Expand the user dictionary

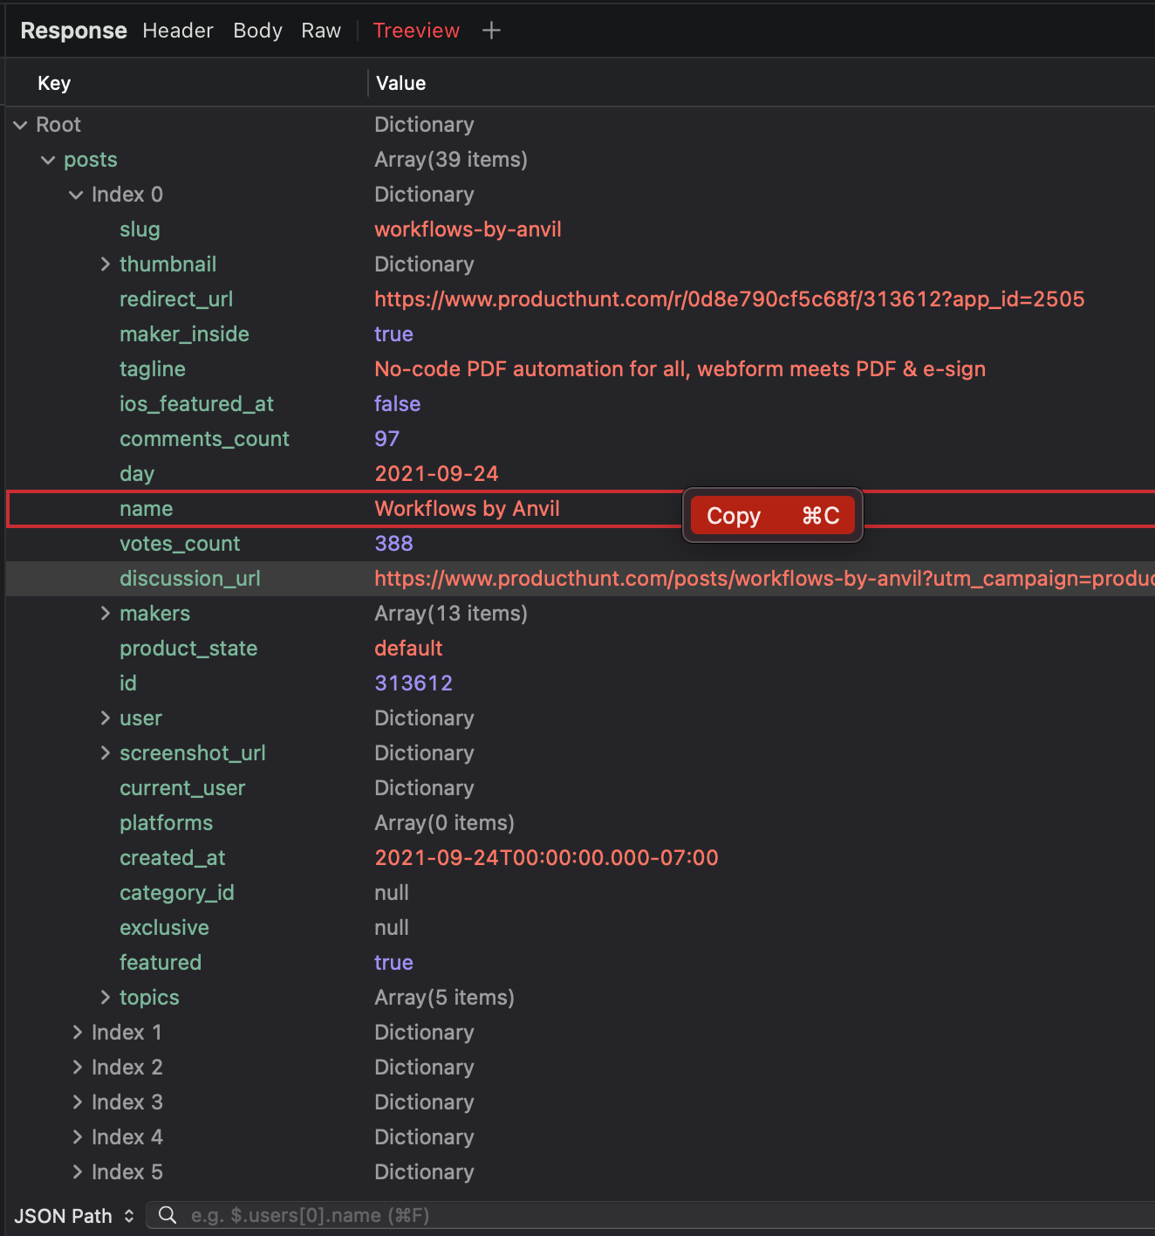click(x=105, y=718)
